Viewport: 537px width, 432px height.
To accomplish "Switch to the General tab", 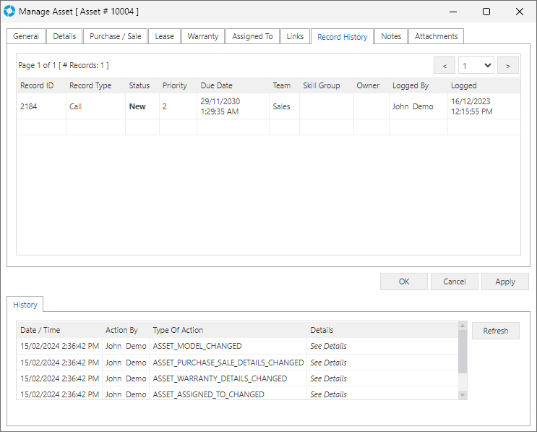I will coord(26,36).
